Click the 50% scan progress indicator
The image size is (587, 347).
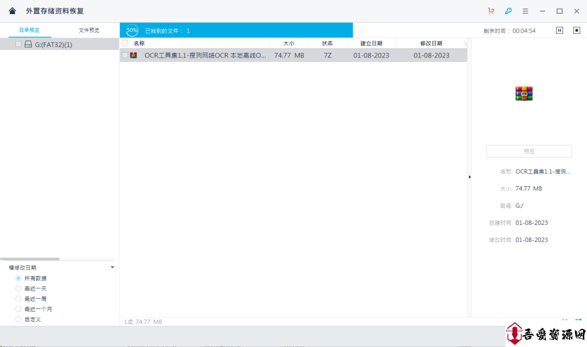(x=132, y=30)
